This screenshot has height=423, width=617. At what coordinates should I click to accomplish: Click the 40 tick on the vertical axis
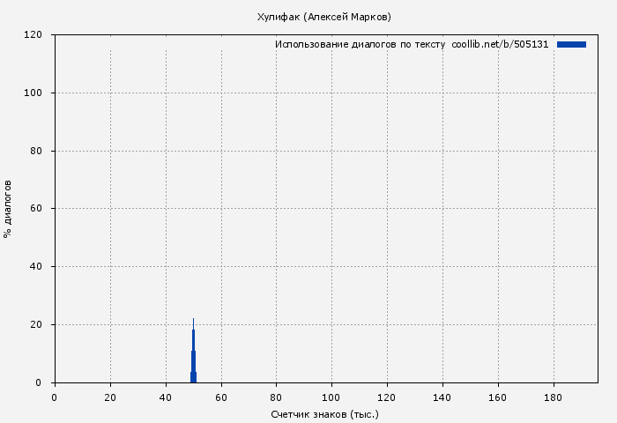37,266
